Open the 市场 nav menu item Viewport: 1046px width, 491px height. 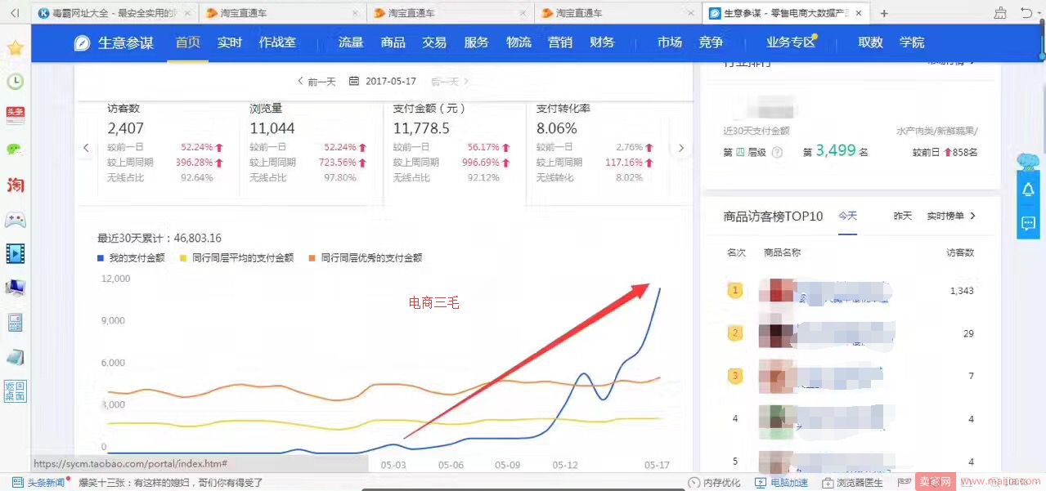point(670,42)
